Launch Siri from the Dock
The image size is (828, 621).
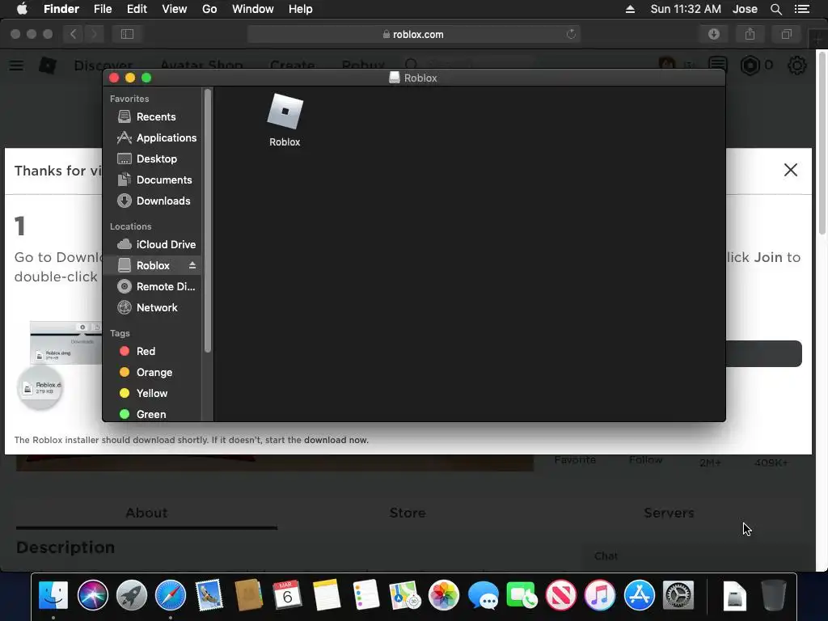[92, 595]
